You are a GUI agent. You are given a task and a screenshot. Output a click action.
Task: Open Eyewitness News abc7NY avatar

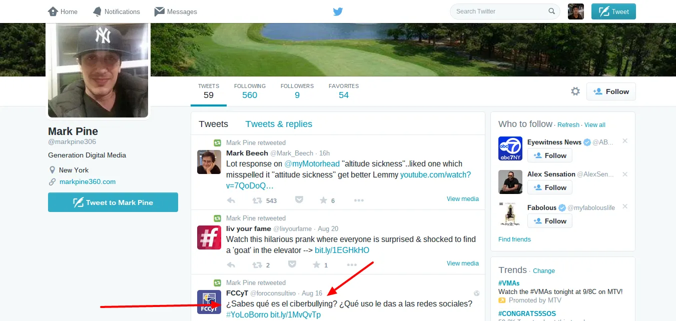point(510,148)
